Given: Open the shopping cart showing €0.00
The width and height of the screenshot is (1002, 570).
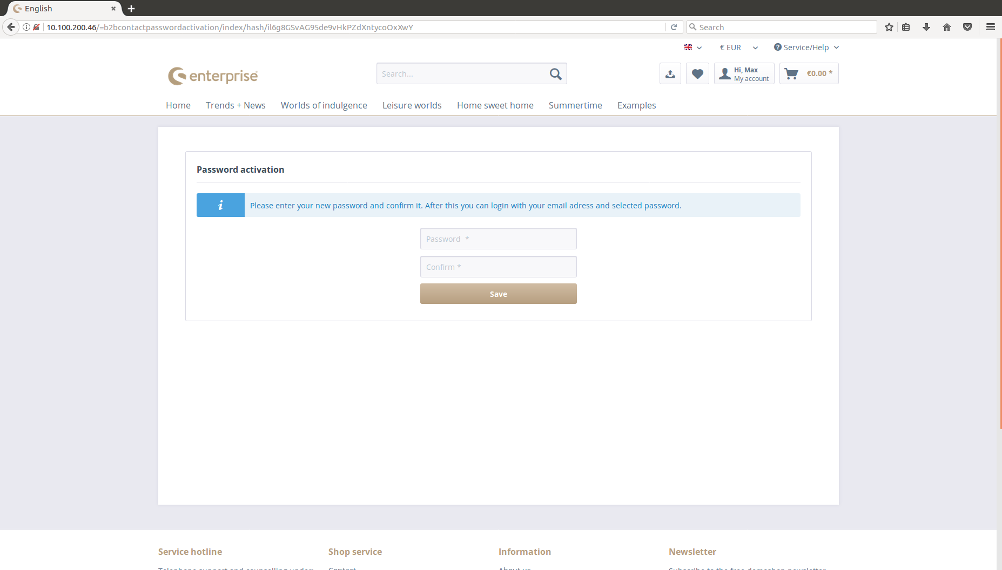Looking at the screenshot, I should (x=809, y=74).
